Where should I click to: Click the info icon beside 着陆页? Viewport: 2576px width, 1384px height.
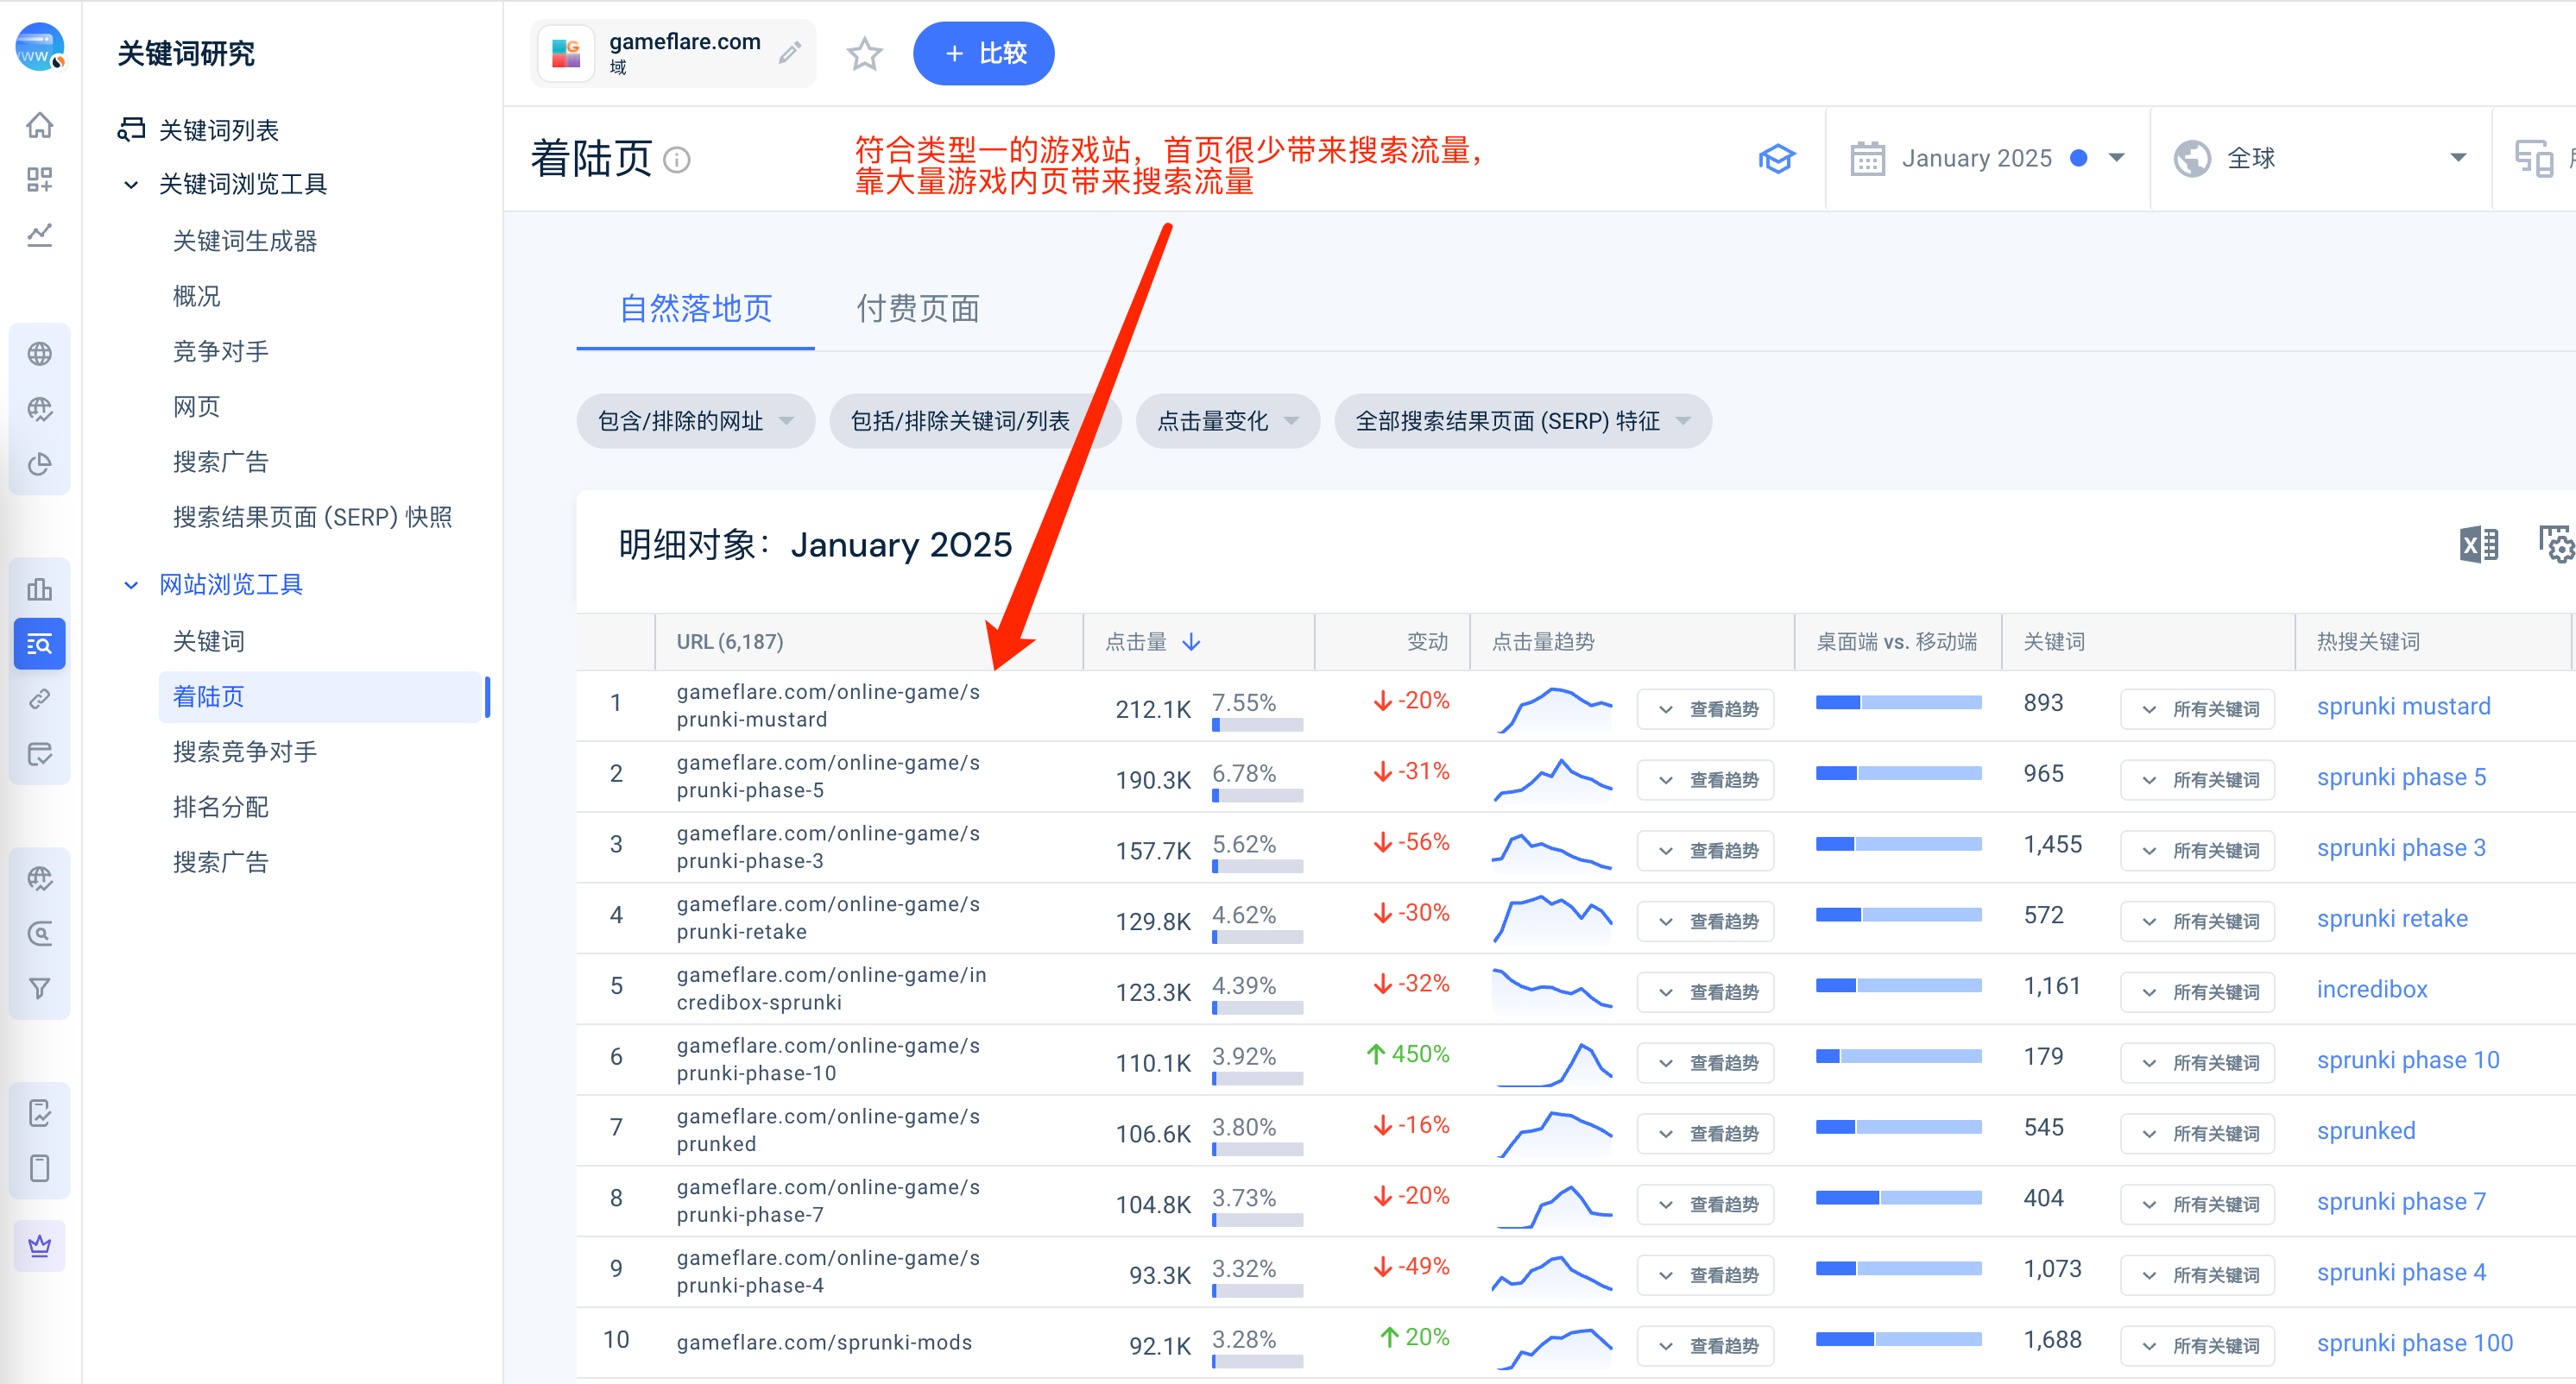[x=677, y=160]
